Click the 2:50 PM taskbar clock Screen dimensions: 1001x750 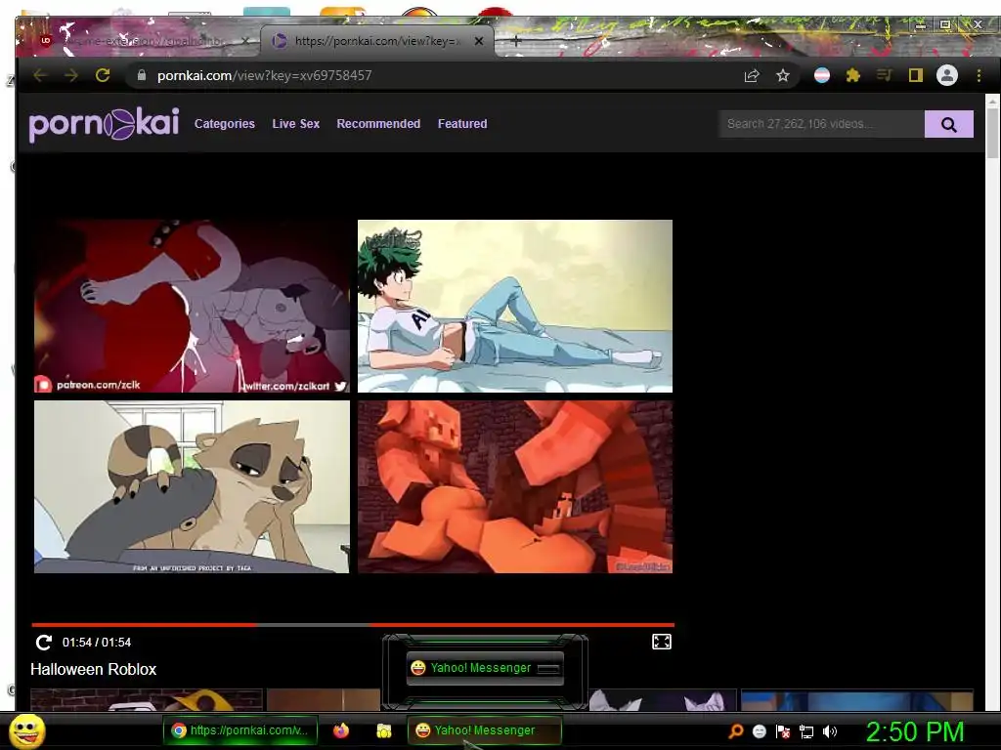point(914,730)
